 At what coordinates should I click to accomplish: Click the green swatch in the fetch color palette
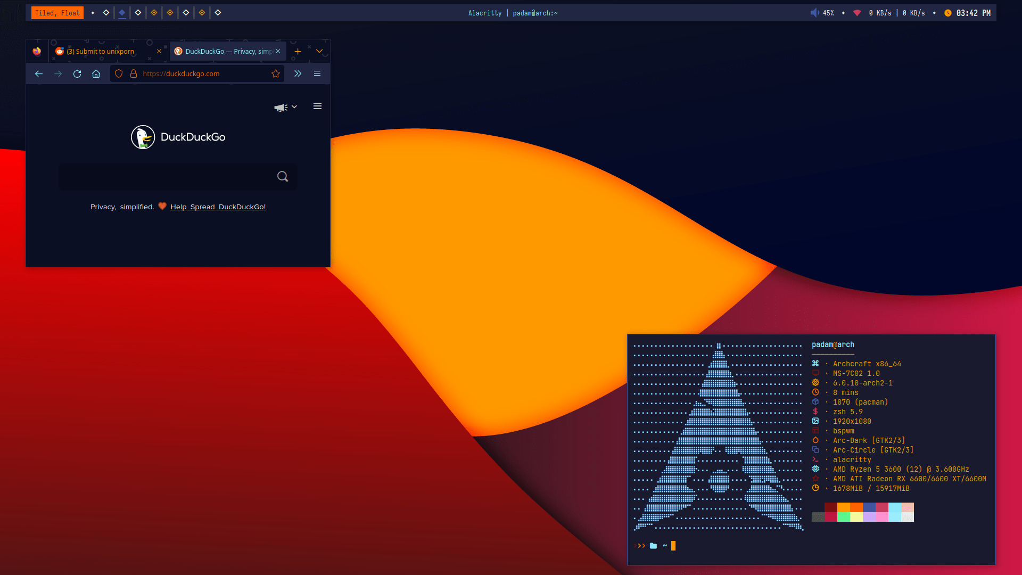[844, 516]
